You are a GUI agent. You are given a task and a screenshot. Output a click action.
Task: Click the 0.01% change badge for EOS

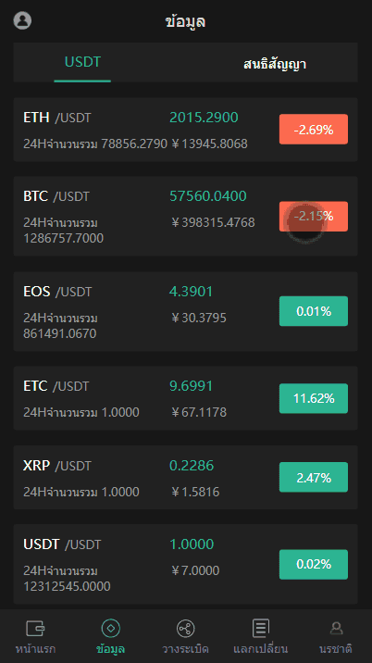(314, 311)
